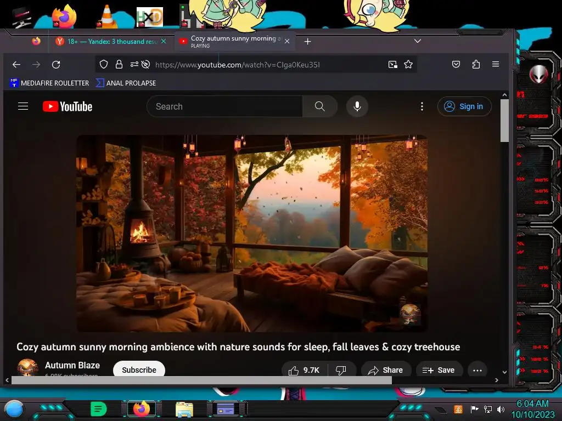Viewport: 562px width, 421px height.
Task: Open the extensions puzzle piece icon
Action: click(476, 65)
